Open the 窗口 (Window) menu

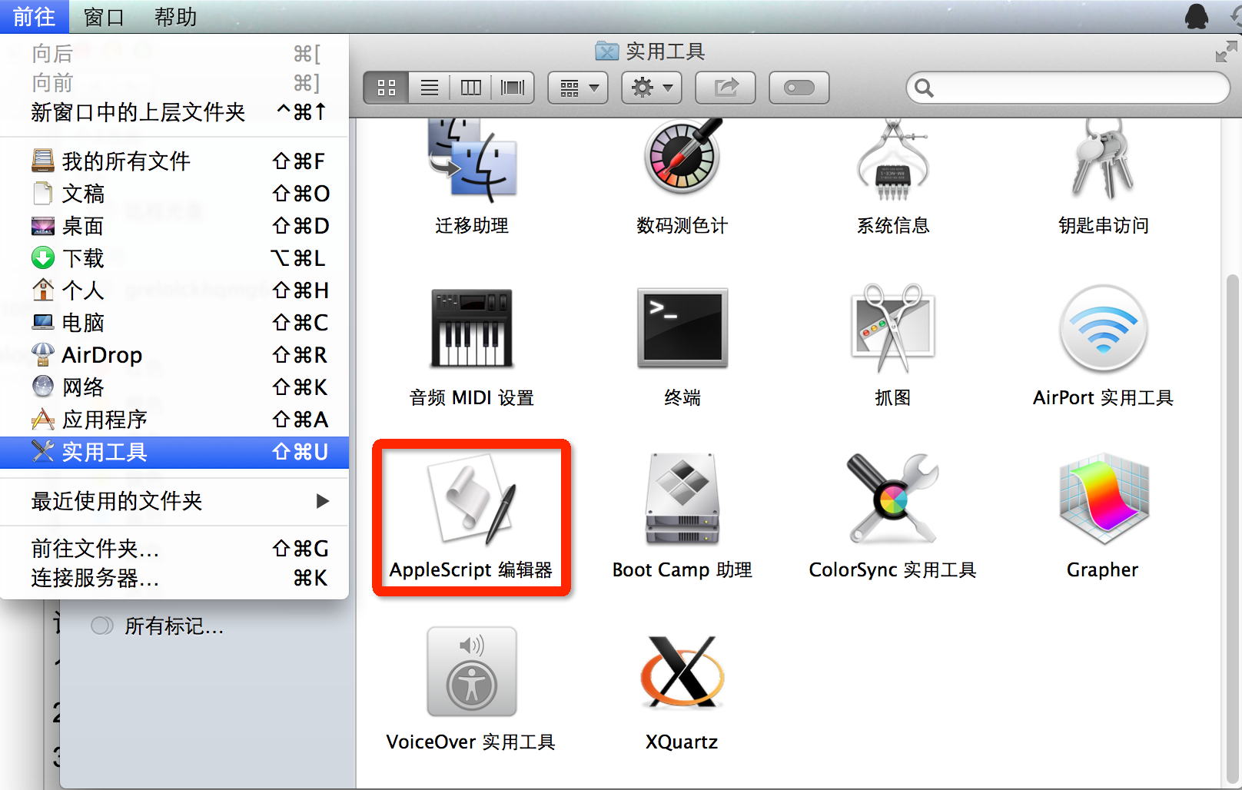[x=104, y=16]
